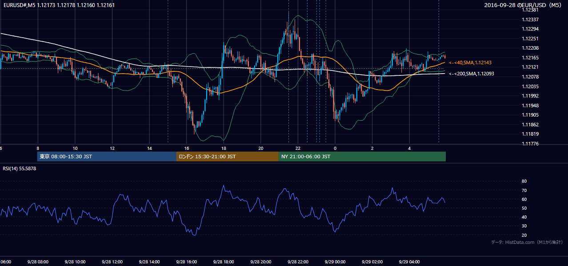Click the hour label 18 under the price chart

point(224,148)
